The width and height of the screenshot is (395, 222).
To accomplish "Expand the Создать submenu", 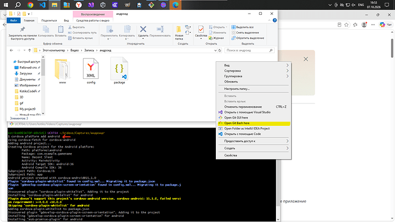I will [287, 148].
